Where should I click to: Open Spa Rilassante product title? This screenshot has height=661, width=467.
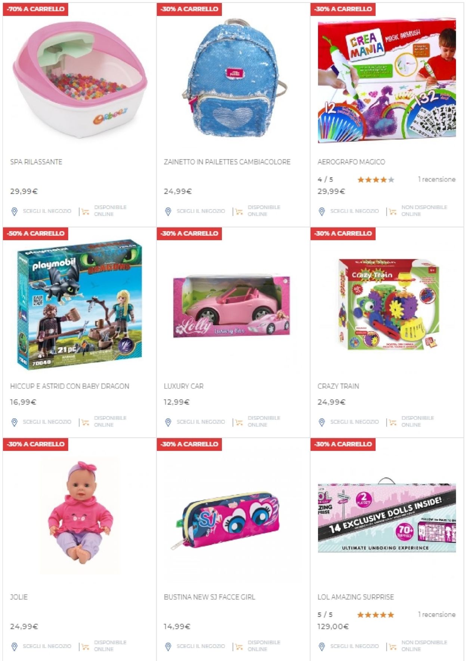36,162
